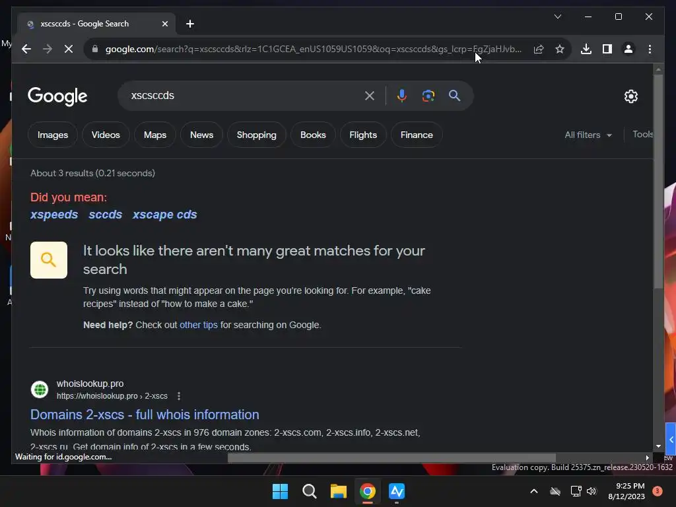Go back to the previous page
The width and height of the screenshot is (676, 507).
[x=26, y=49]
